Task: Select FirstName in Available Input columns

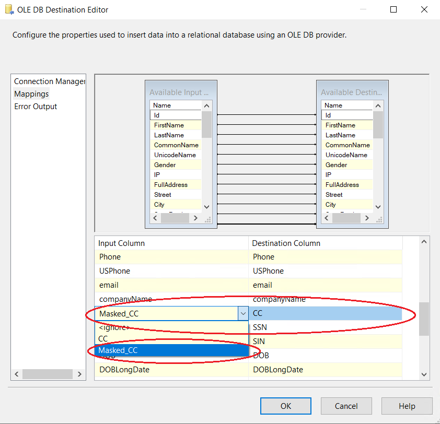Action: click(x=169, y=125)
